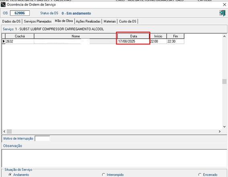Click the Fim column header
This screenshot has width=228, height=177.
point(175,36)
